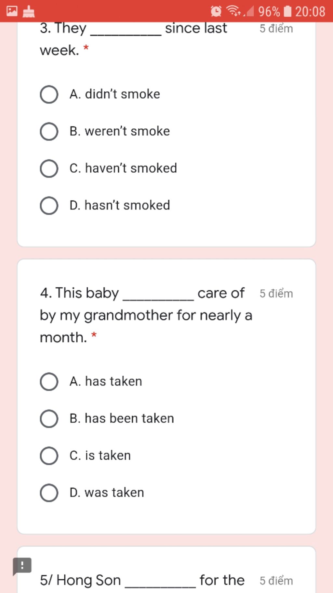Tap the battery status icon
333x593 pixels.
pyautogui.click(x=287, y=11)
